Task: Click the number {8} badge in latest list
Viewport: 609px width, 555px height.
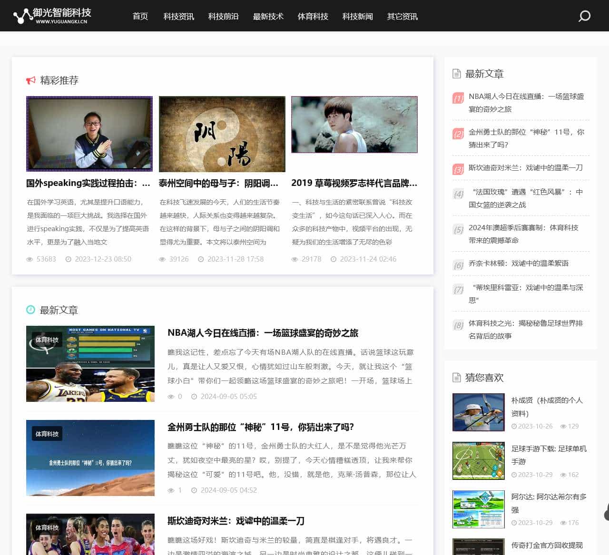Action: 458,325
